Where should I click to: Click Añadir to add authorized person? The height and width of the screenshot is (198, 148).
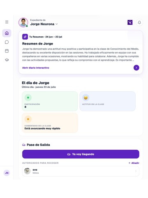click(134, 163)
